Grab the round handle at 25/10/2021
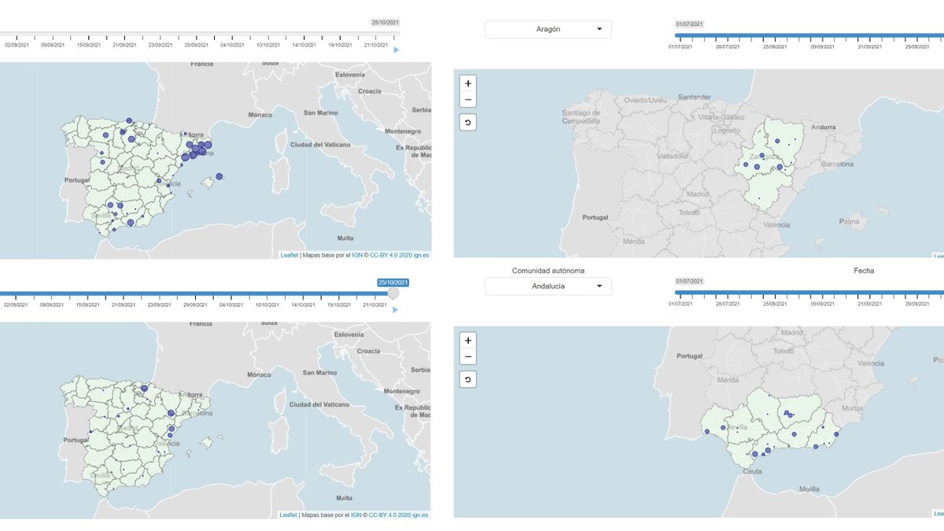This screenshot has width=944, height=531. (394, 293)
